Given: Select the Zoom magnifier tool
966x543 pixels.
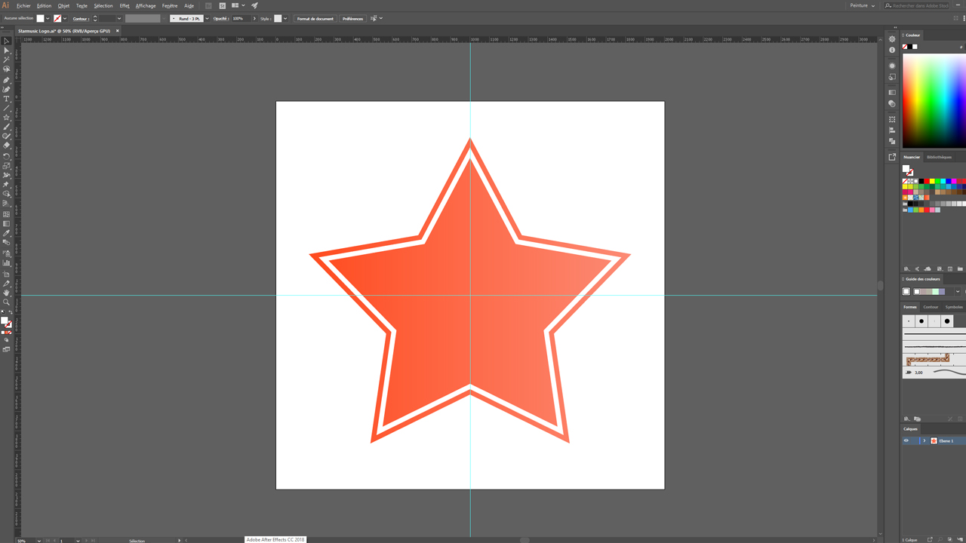Looking at the screenshot, I should (x=7, y=302).
